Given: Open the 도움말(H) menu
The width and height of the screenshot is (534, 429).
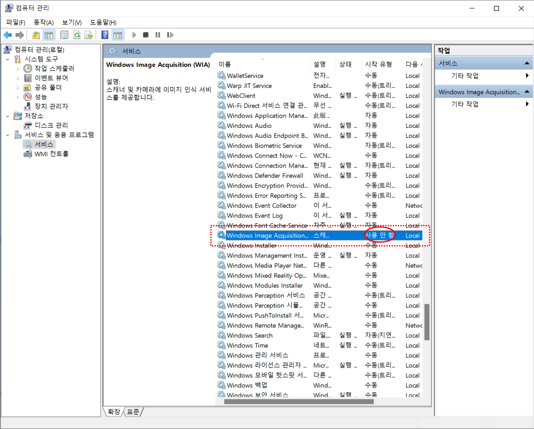Looking at the screenshot, I should coord(103,22).
